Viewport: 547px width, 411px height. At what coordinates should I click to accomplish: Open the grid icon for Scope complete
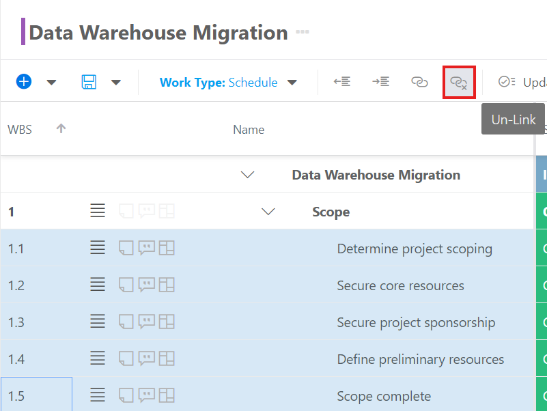(167, 396)
